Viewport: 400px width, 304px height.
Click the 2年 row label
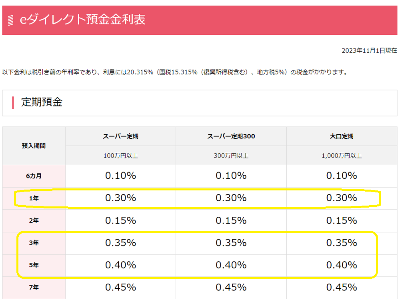pyautogui.click(x=34, y=221)
